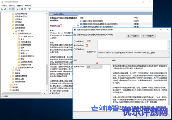Click the edit policy setting link

[x=57, y=26]
